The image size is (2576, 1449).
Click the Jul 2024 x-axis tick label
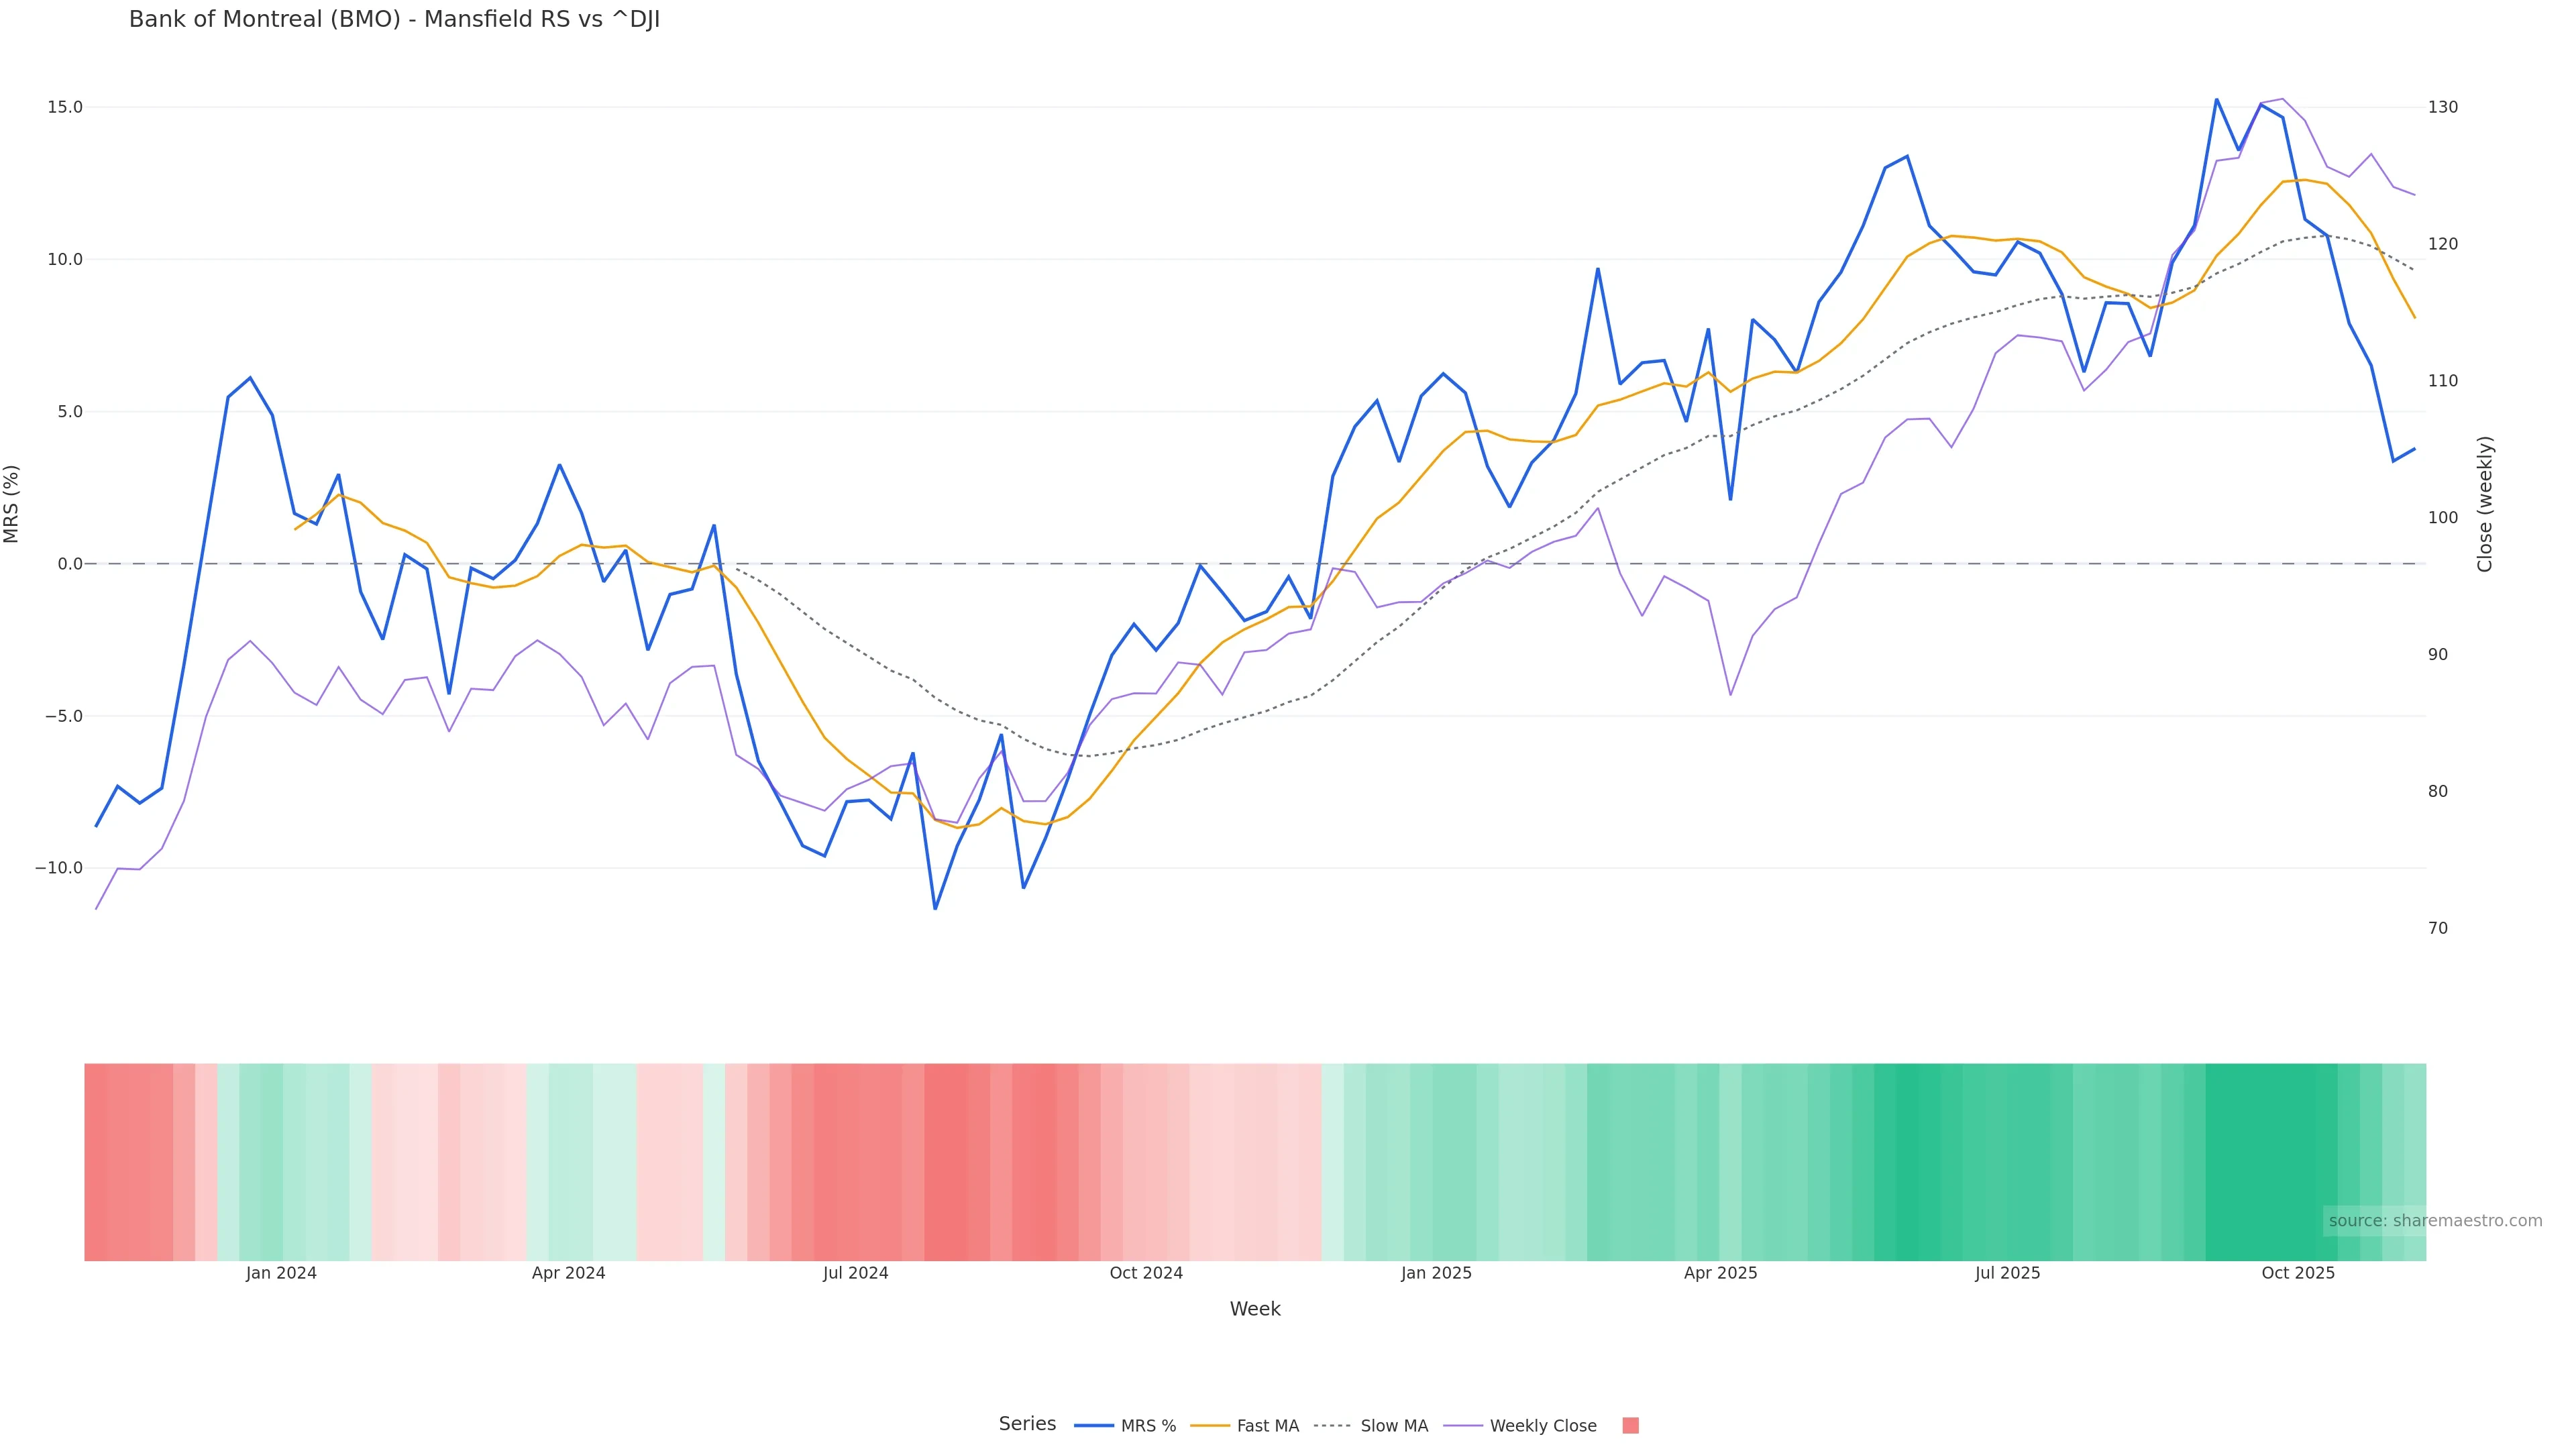855,1273
